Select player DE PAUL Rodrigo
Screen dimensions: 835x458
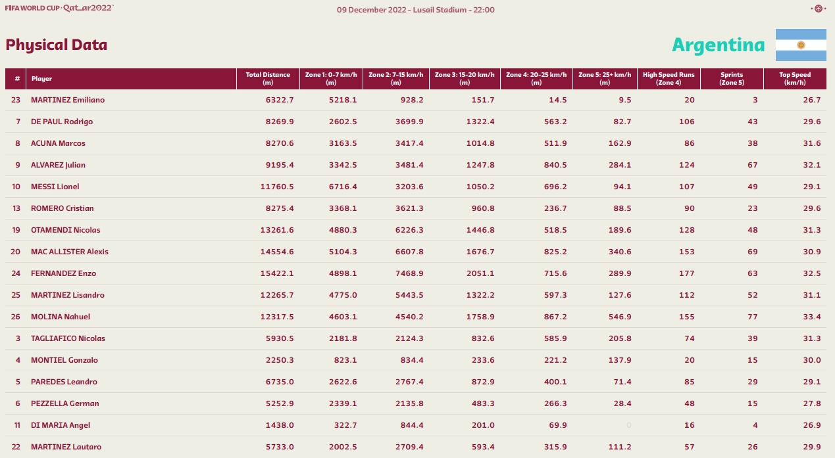point(62,122)
